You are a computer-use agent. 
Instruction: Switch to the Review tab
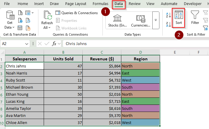coord(135,4)
